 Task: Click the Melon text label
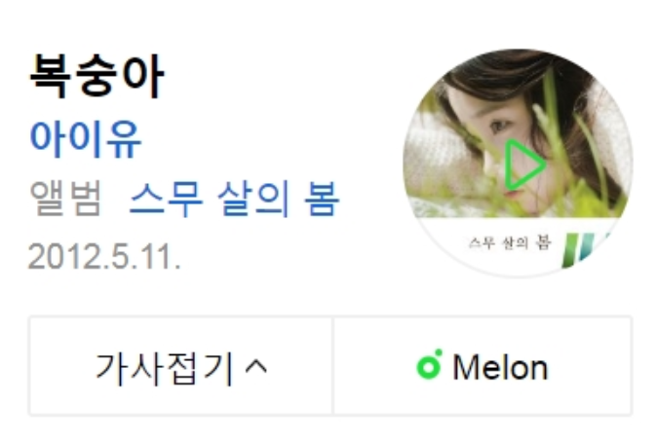point(500,367)
